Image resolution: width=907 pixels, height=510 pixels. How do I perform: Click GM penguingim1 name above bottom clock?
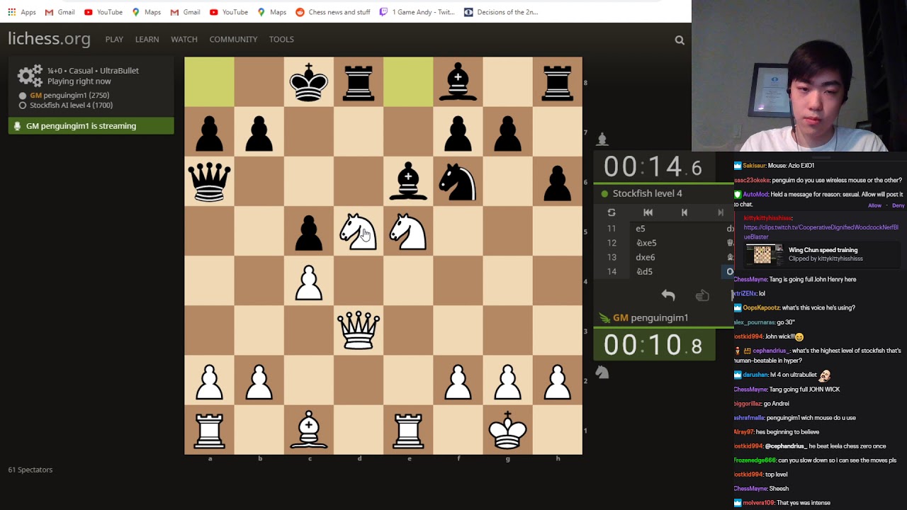coord(652,318)
